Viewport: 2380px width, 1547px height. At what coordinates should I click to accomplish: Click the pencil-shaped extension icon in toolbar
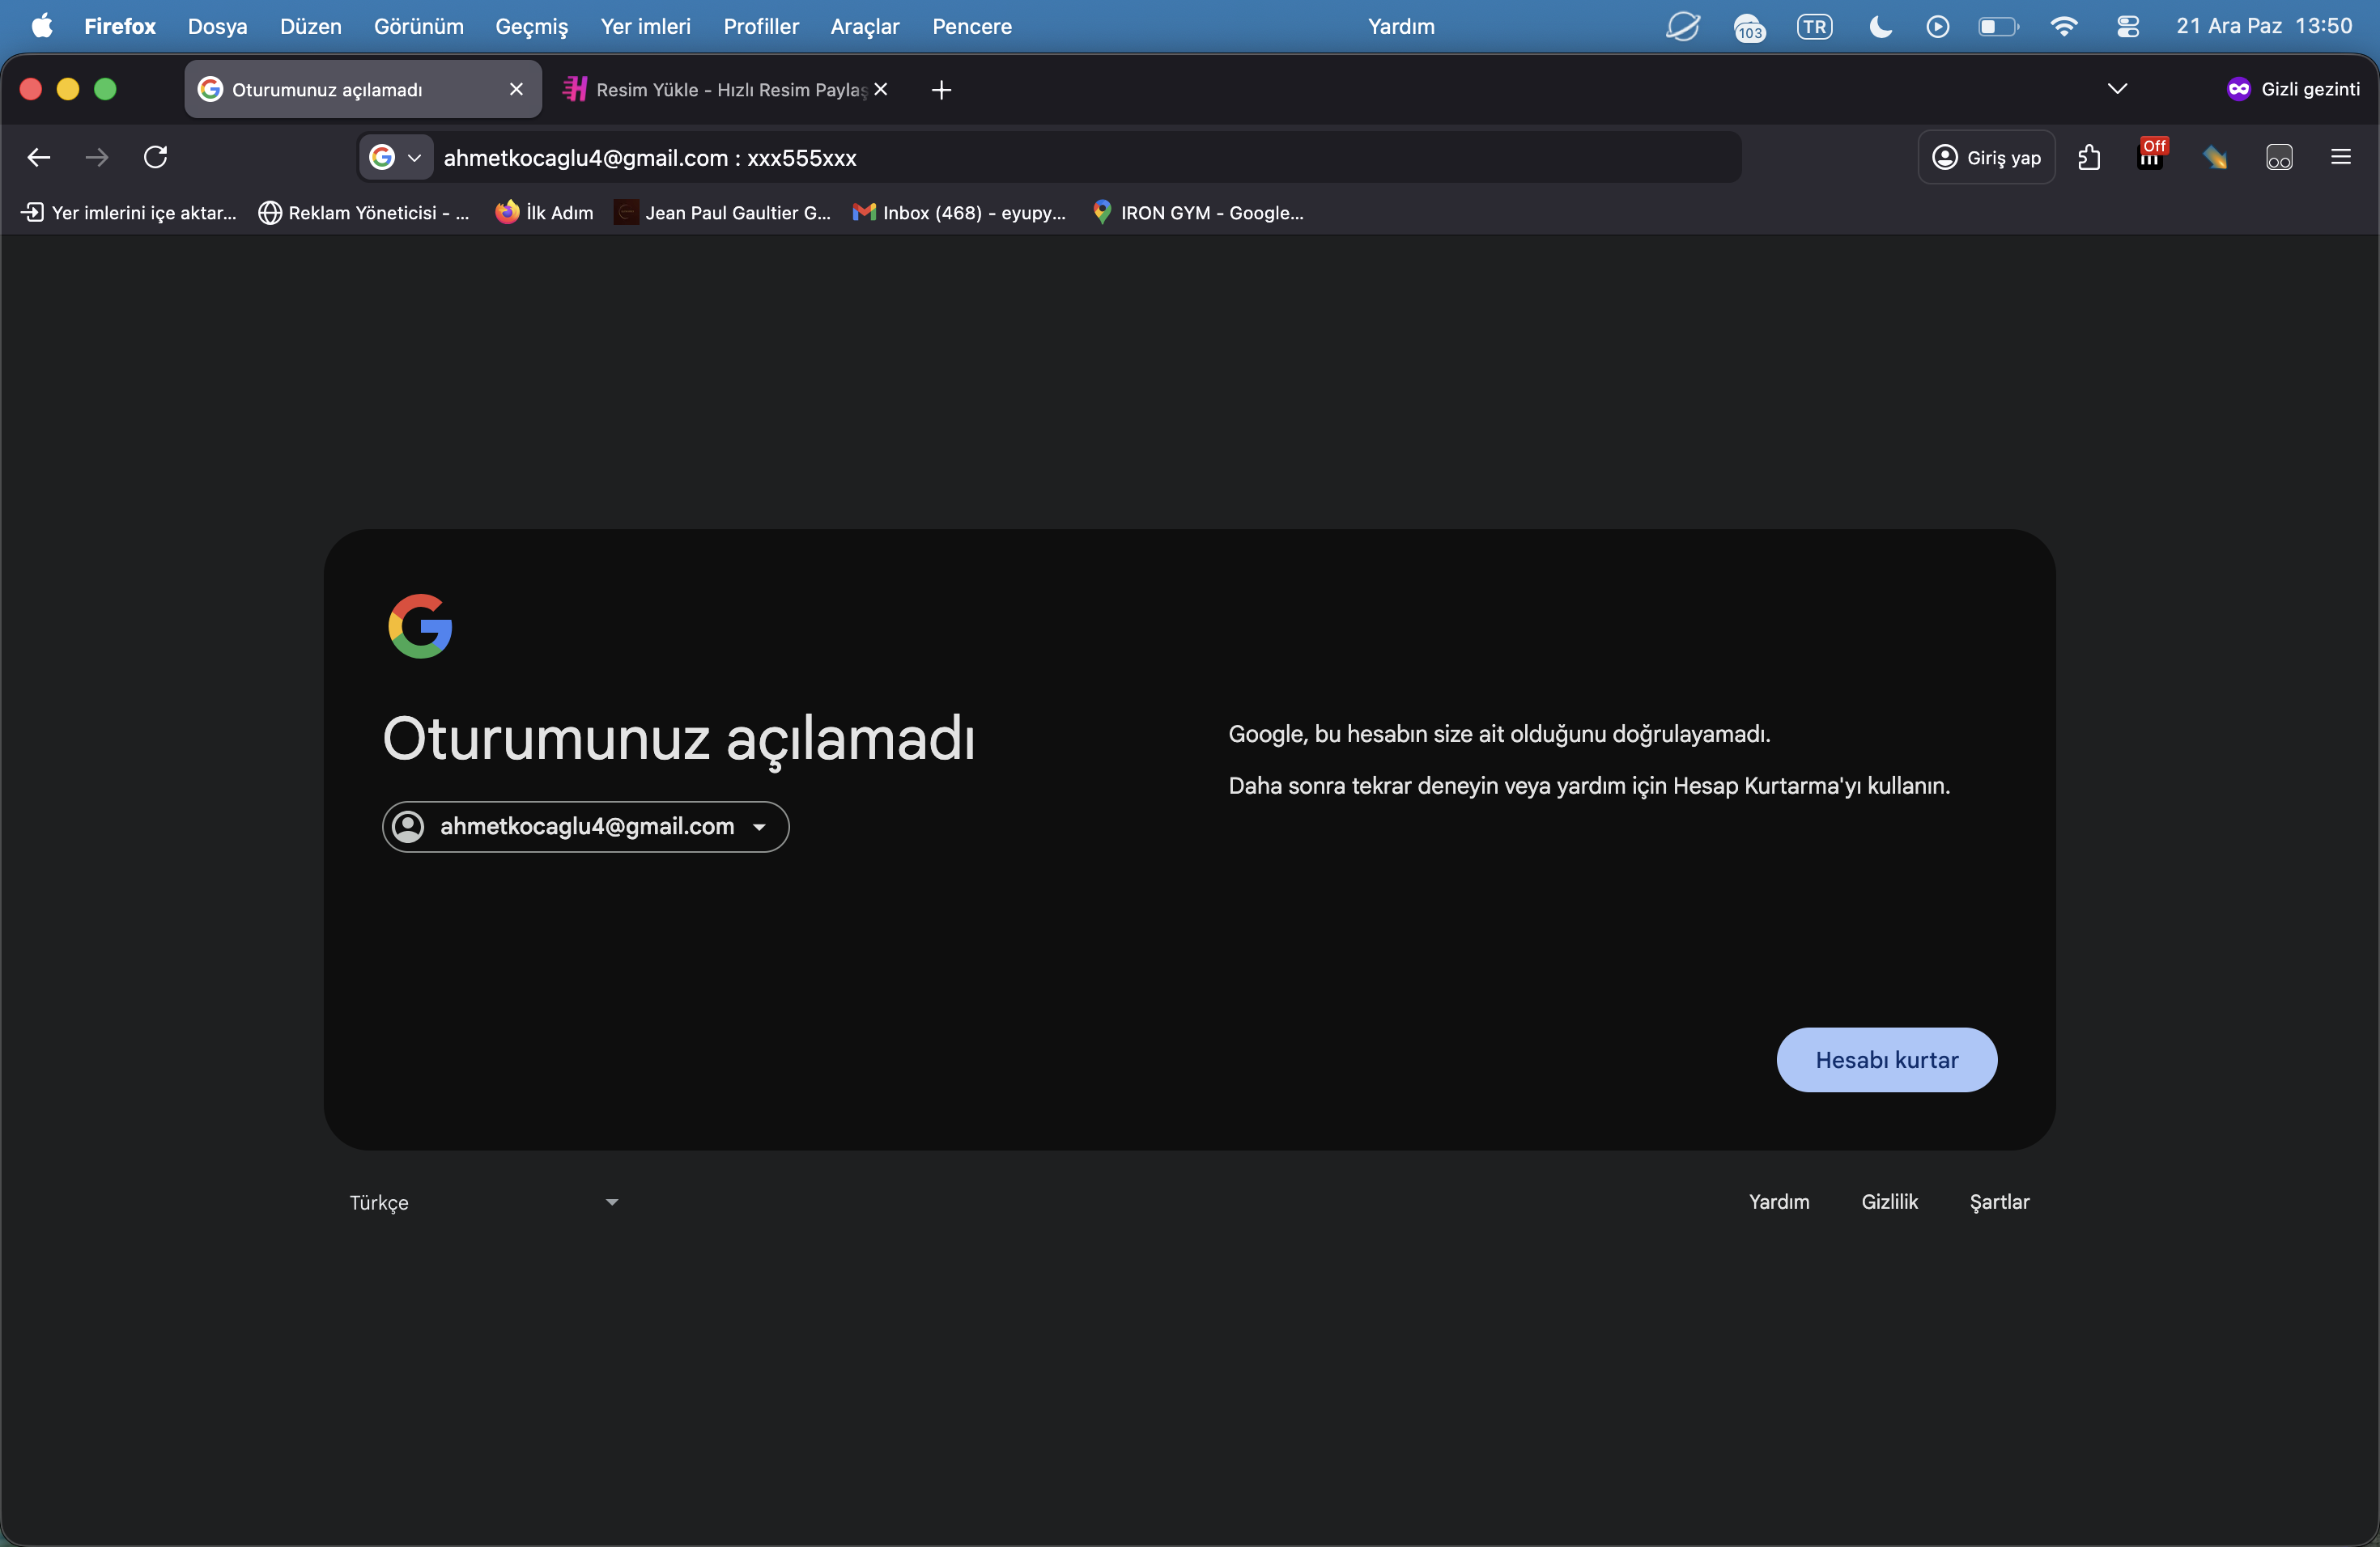[x=2215, y=157]
